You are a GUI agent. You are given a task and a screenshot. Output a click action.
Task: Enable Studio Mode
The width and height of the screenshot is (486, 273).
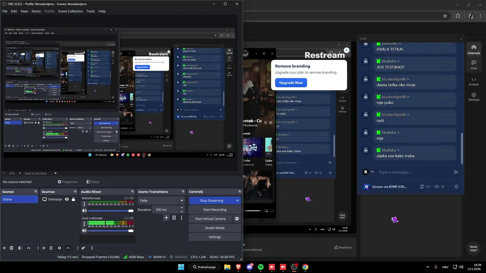pyautogui.click(x=215, y=228)
